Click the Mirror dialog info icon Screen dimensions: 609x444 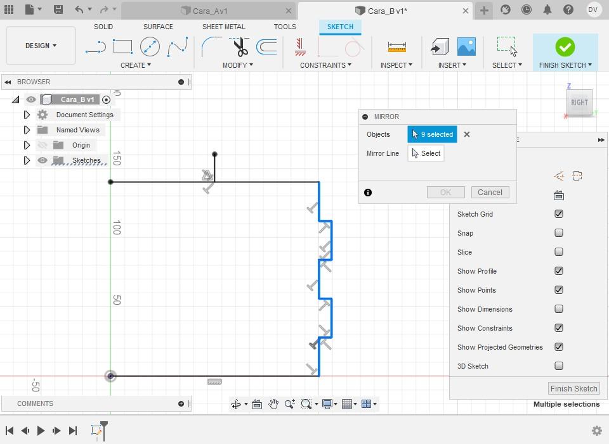(368, 193)
